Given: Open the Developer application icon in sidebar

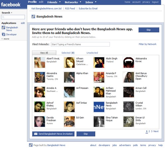Looking at the screenshot, I should 3,34.
